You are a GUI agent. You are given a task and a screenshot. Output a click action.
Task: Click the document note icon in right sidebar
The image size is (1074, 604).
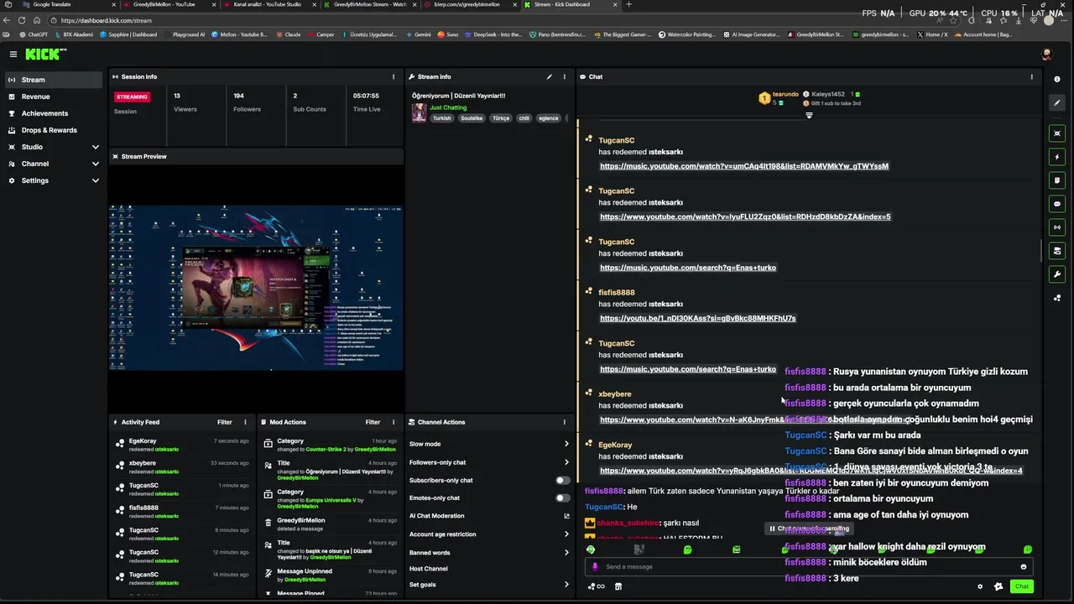click(1057, 180)
